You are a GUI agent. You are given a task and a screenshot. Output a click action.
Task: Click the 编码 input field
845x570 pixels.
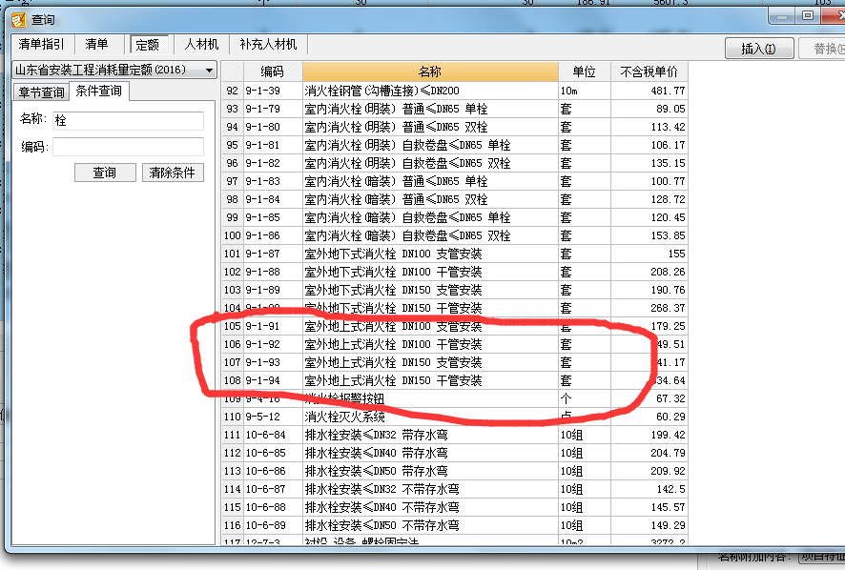click(128, 147)
